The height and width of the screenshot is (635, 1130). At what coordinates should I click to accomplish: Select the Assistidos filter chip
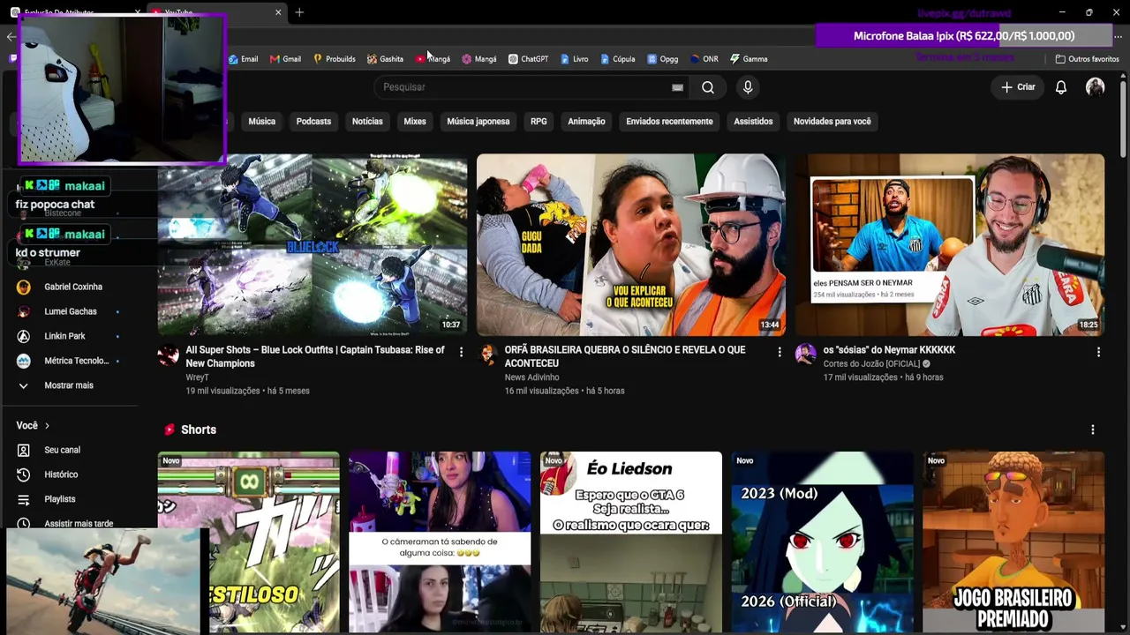coord(753,122)
